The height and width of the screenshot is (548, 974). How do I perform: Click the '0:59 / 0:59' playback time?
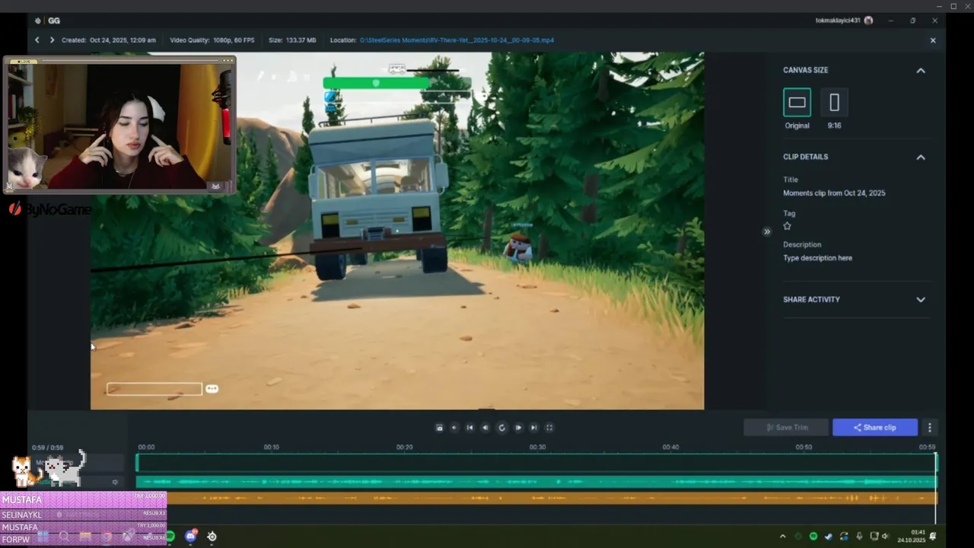click(x=47, y=448)
